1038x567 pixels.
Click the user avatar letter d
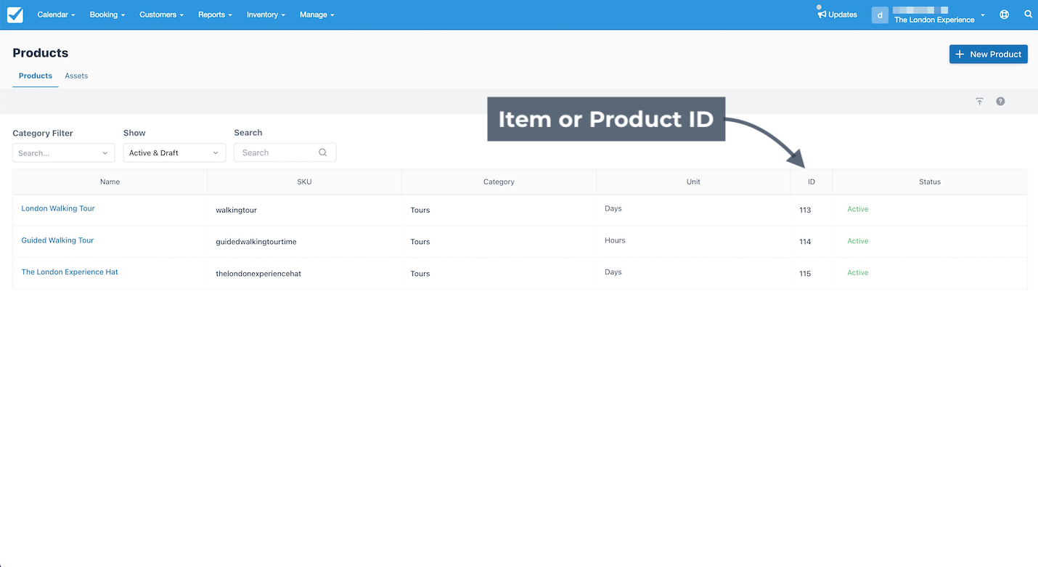tap(880, 15)
